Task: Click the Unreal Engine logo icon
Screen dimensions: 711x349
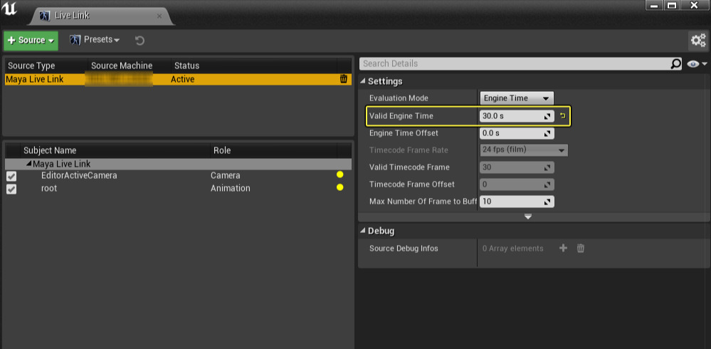Action: coord(9,9)
